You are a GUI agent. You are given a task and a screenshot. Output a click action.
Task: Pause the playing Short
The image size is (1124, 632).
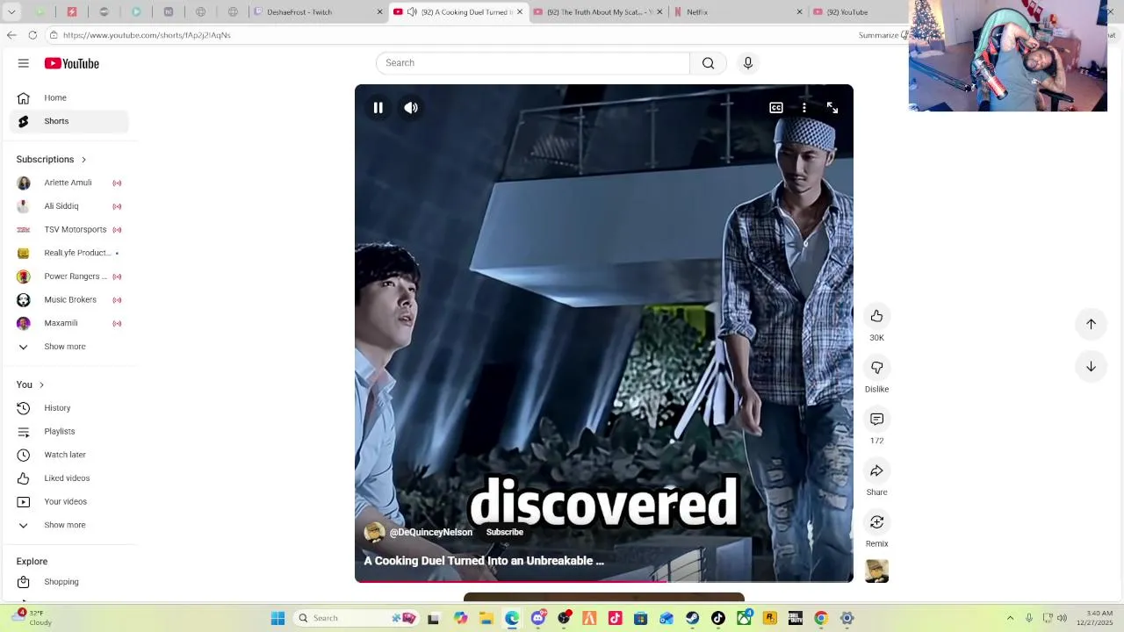click(x=378, y=108)
